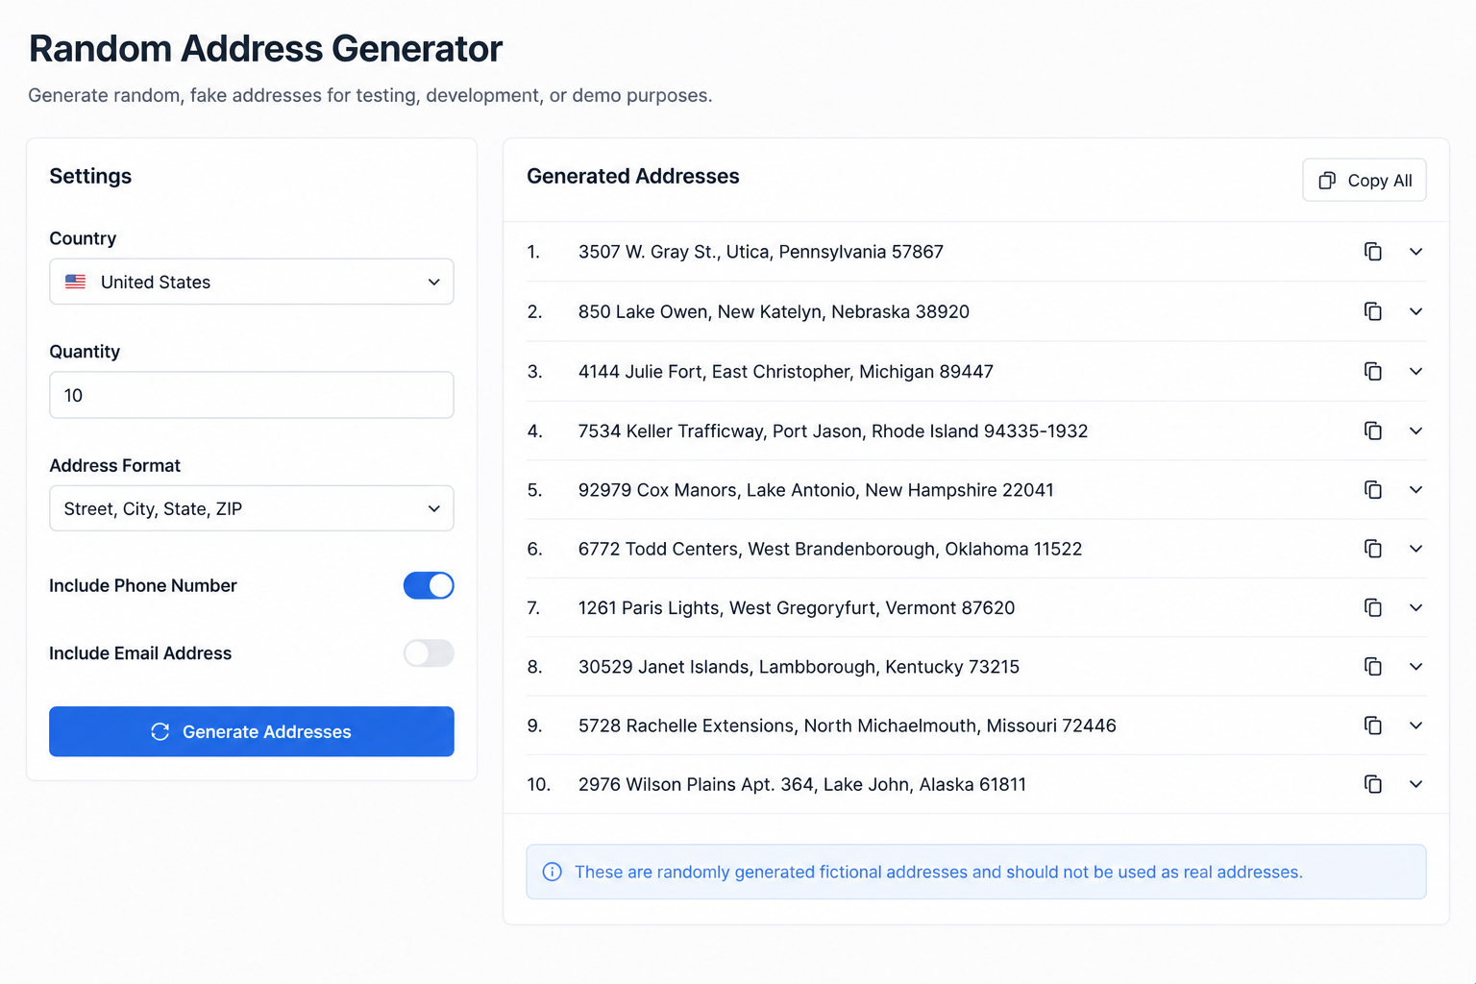Expand details for 5728 Rachelle Extensions address

point(1415,726)
